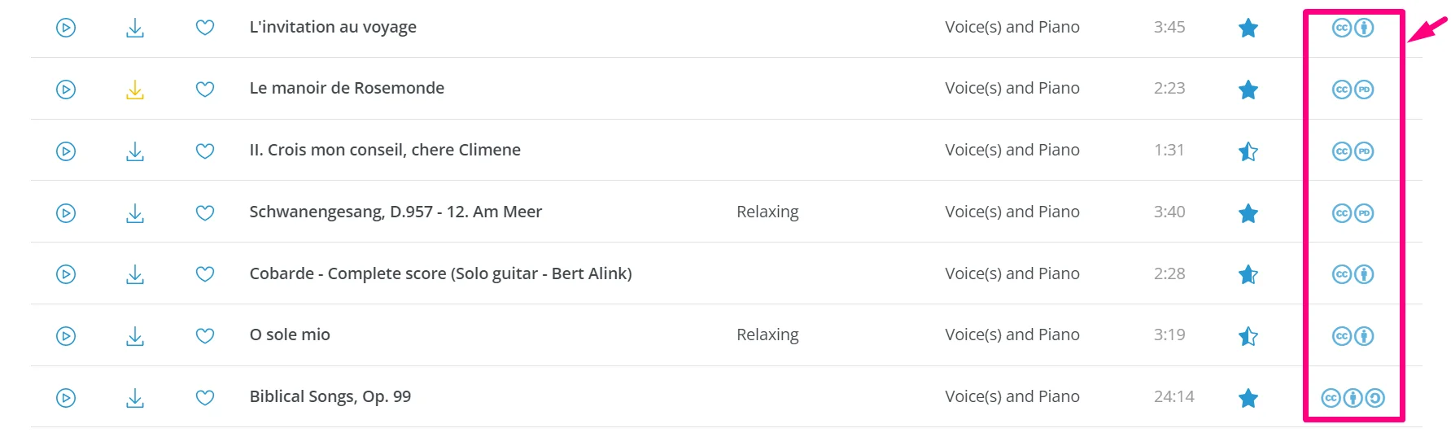Like II. Crois mon conseil track
This screenshot has width=1451, height=446.
pos(205,151)
